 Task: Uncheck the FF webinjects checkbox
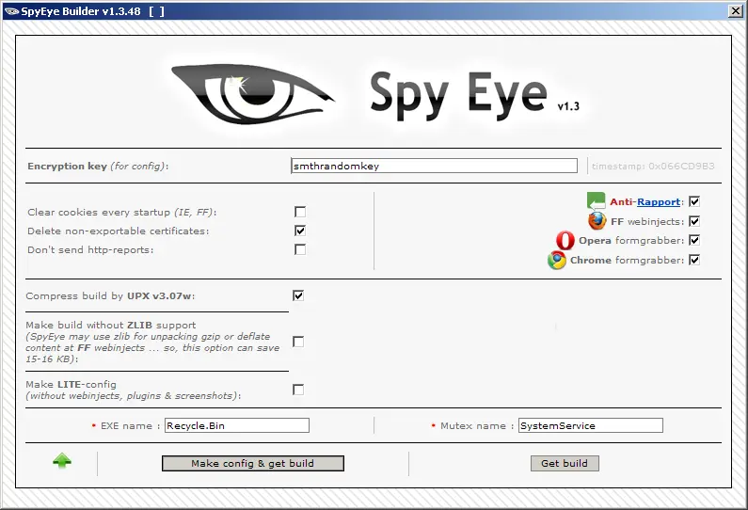[694, 221]
